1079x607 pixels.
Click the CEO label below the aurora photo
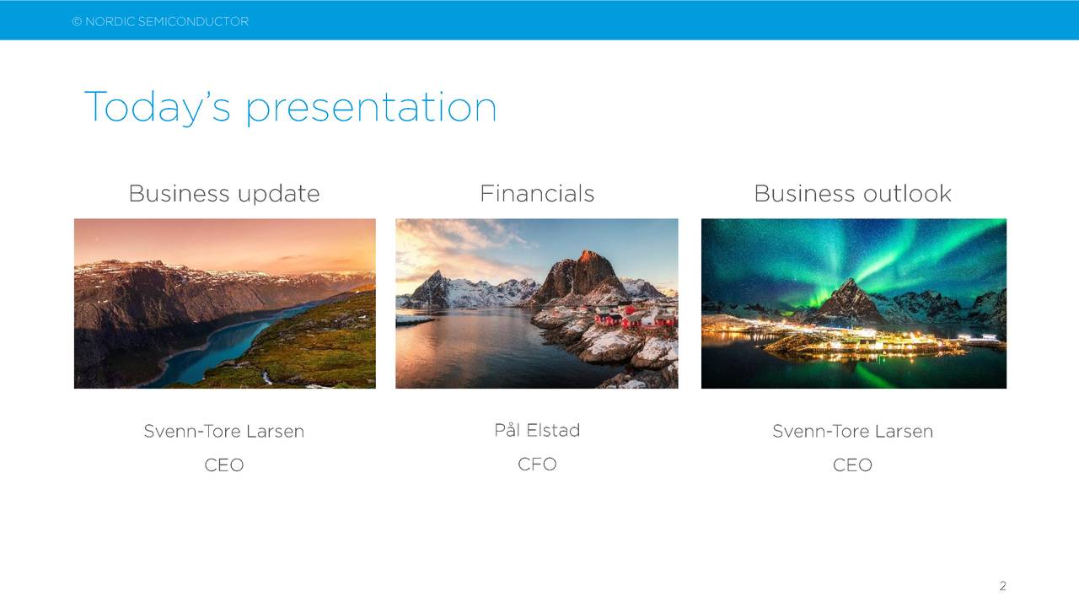click(852, 465)
